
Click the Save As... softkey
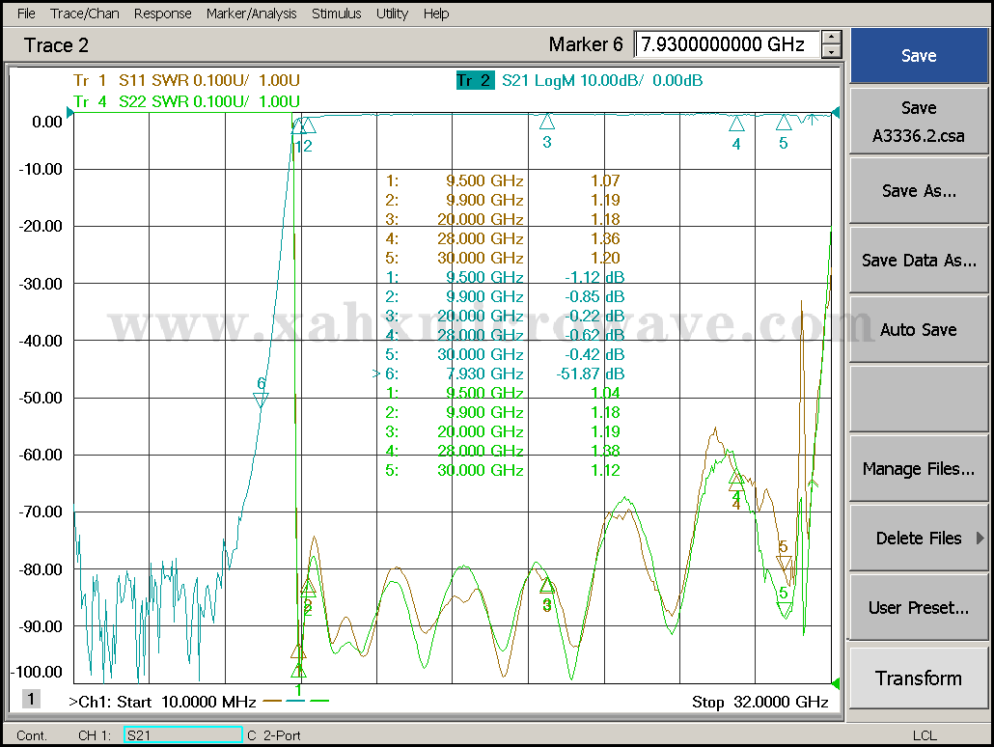918,191
